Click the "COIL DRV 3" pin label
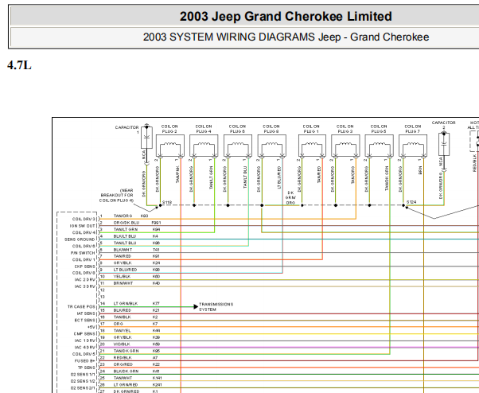Screen dimensions: 479x393 (84, 219)
